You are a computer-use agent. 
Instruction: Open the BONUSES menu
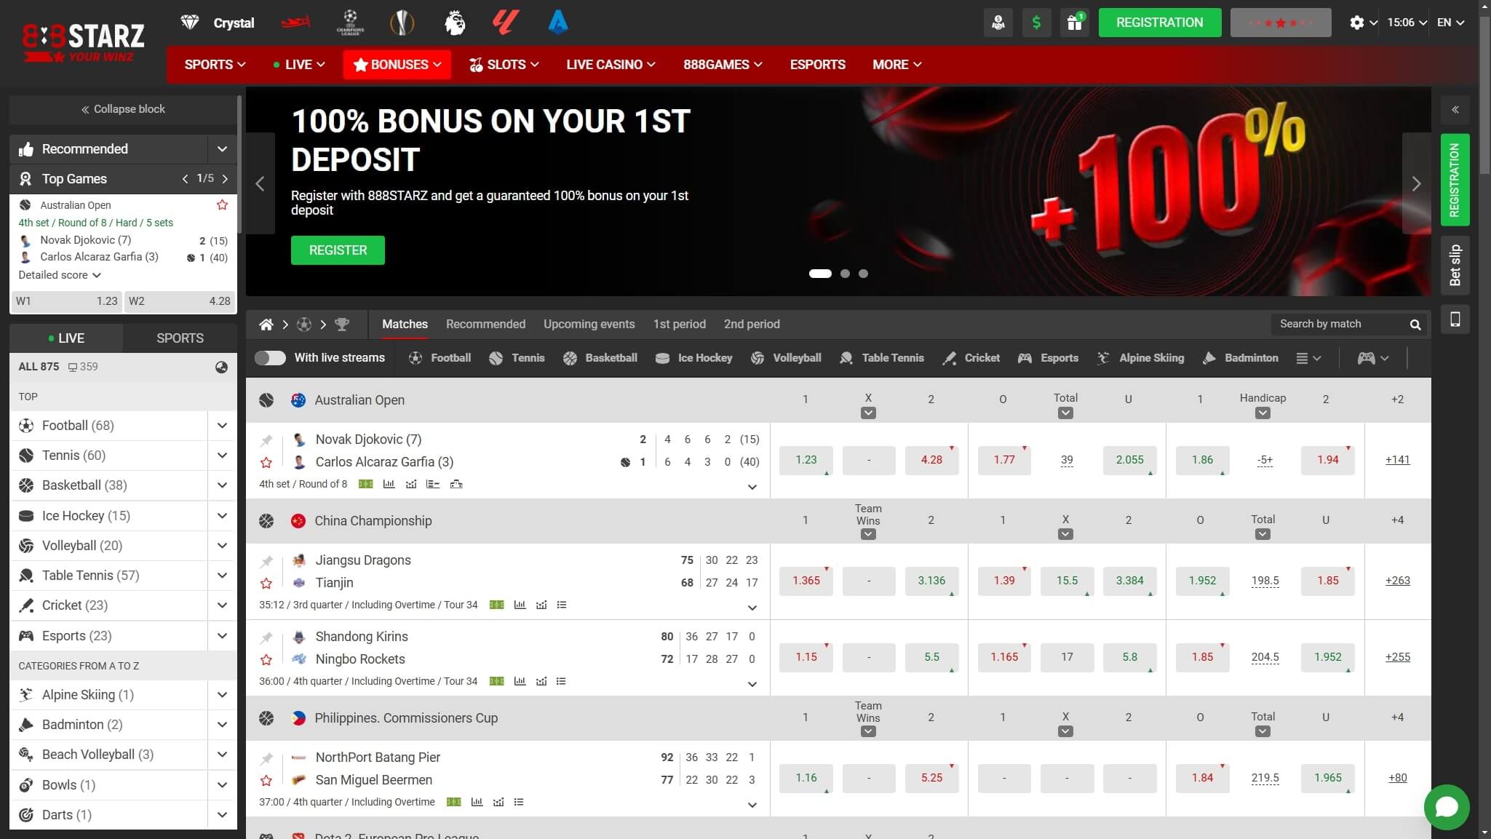[x=397, y=65]
